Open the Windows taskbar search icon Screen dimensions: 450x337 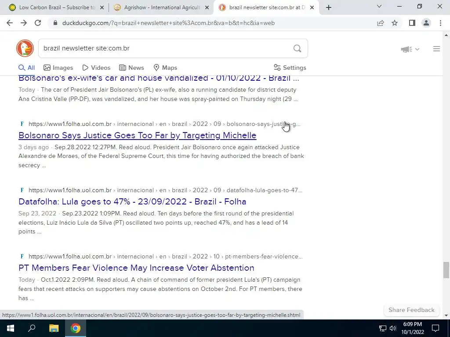(x=32, y=328)
